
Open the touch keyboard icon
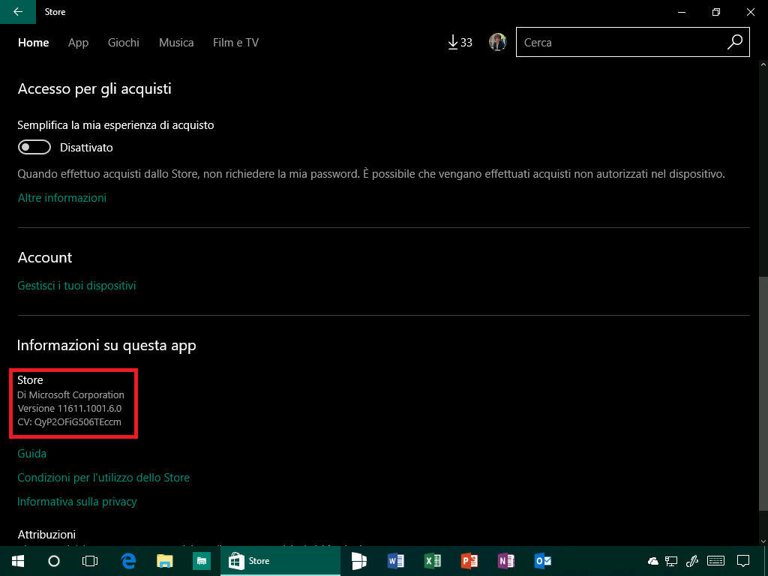pyautogui.click(x=716, y=561)
